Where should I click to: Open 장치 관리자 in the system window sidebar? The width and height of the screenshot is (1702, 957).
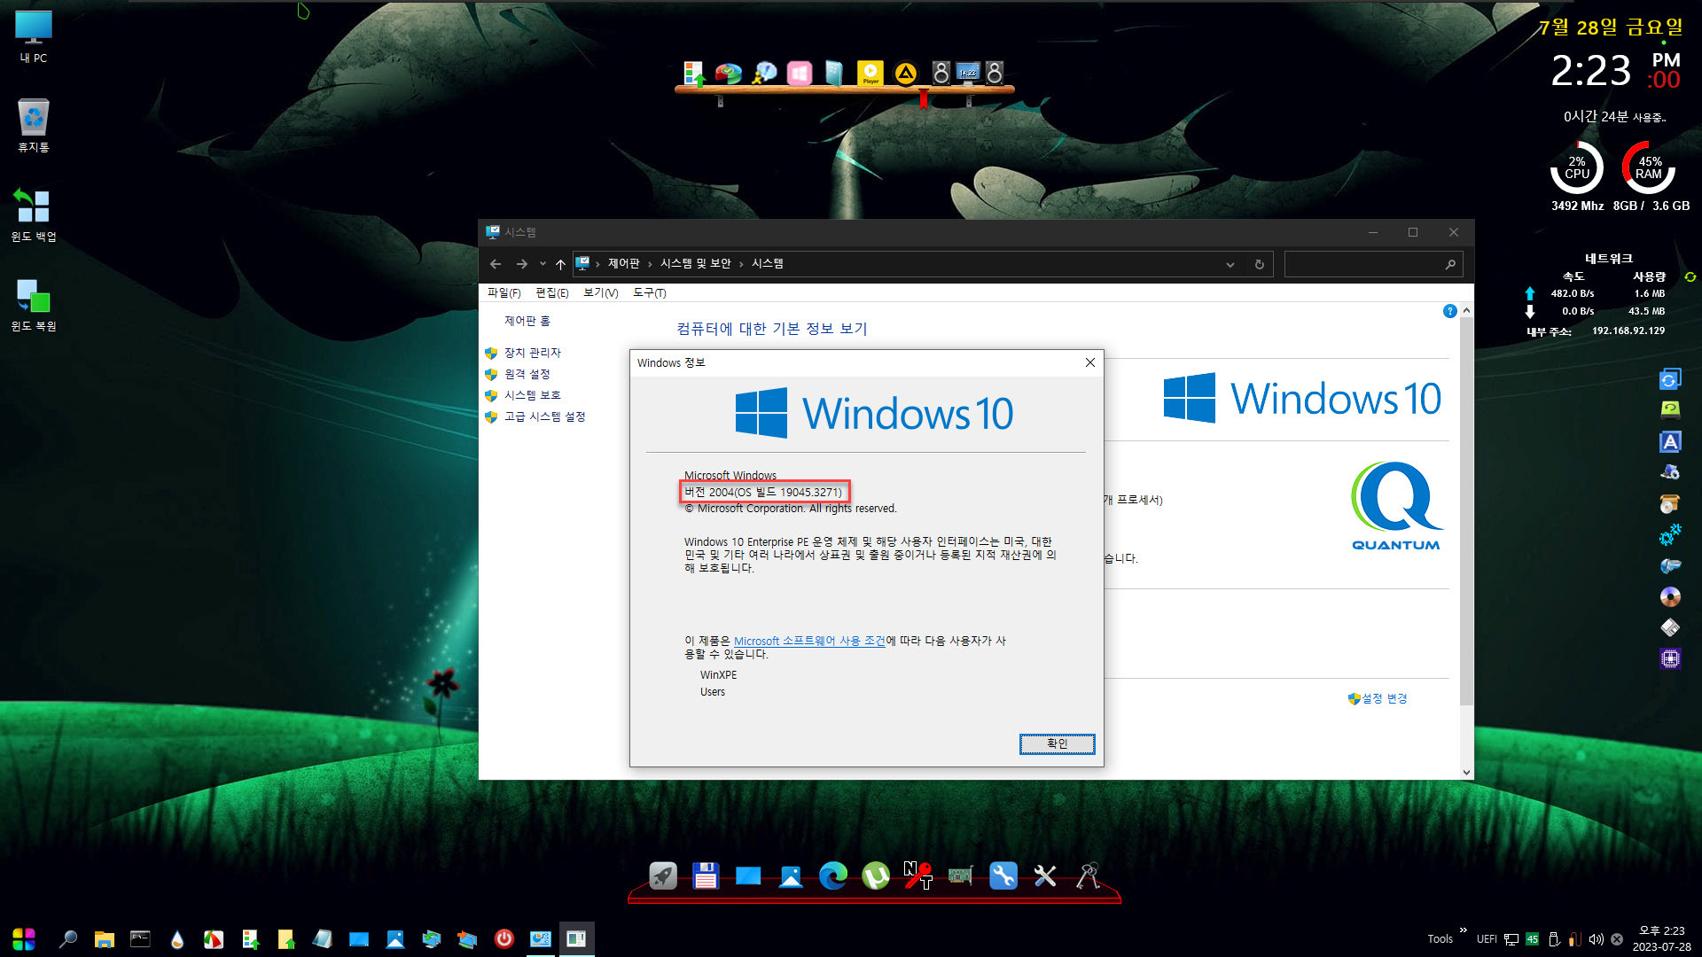532,353
